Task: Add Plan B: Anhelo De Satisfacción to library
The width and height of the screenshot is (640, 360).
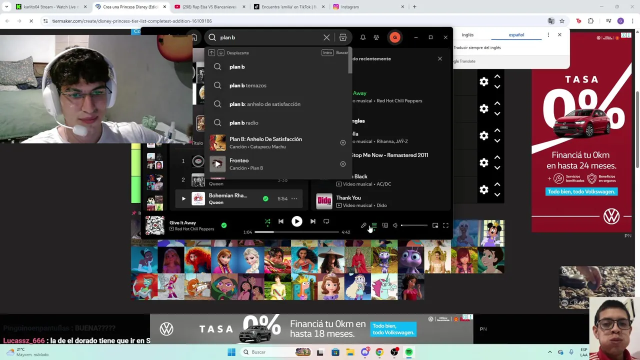Action: click(x=343, y=142)
